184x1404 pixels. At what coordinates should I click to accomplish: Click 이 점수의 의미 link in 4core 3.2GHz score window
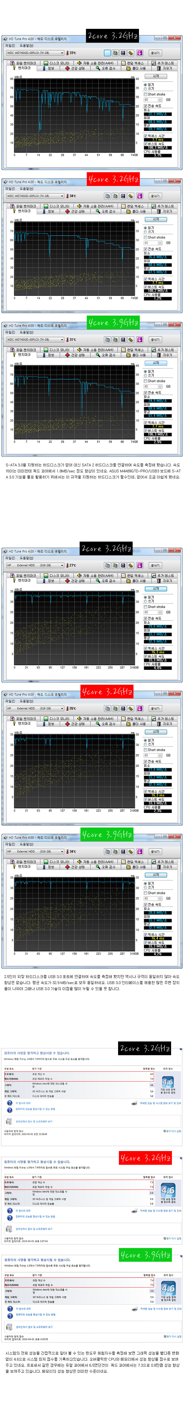pos(22,1211)
